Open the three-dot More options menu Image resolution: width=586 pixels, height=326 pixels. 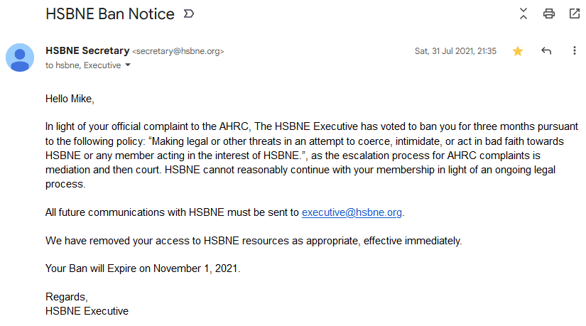pyautogui.click(x=575, y=51)
